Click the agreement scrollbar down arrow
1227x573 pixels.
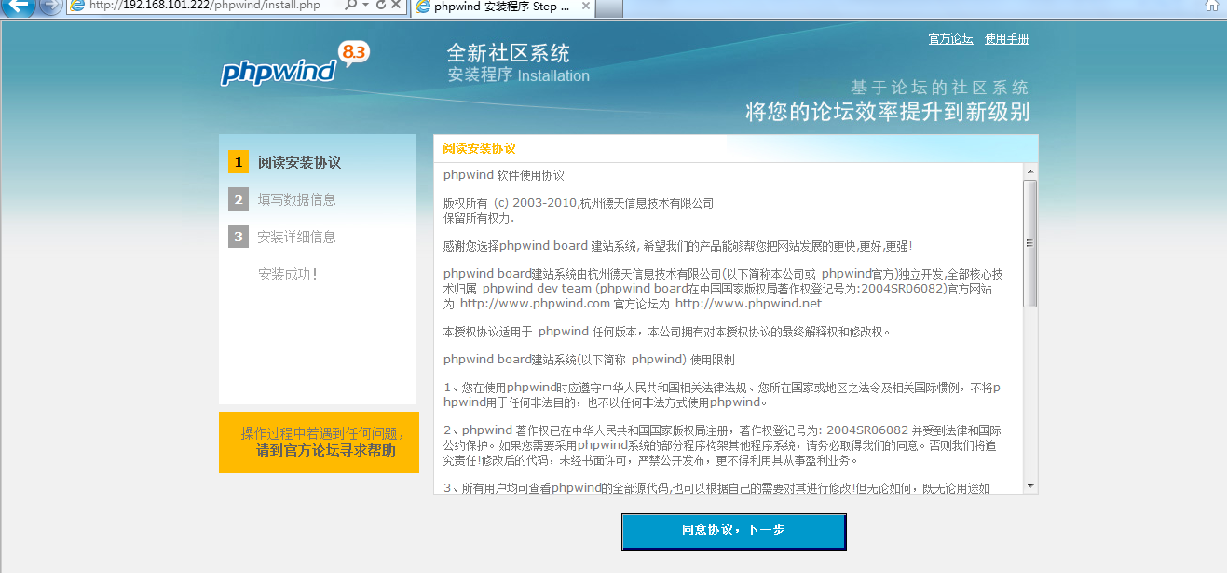1030,485
